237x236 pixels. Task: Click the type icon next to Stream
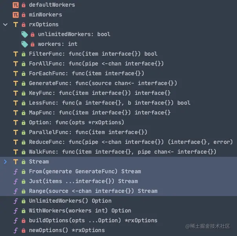16,162
